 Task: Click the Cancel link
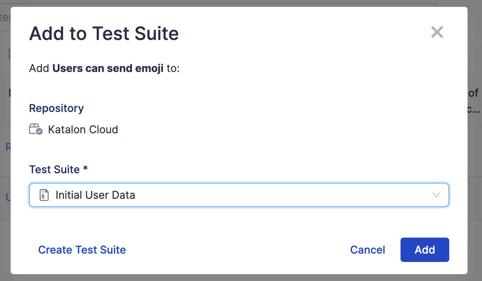click(x=367, y=250)
